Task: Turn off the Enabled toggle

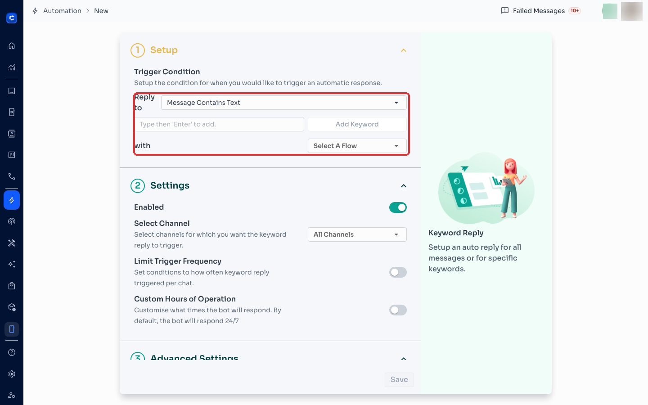Action: point(398,207)
